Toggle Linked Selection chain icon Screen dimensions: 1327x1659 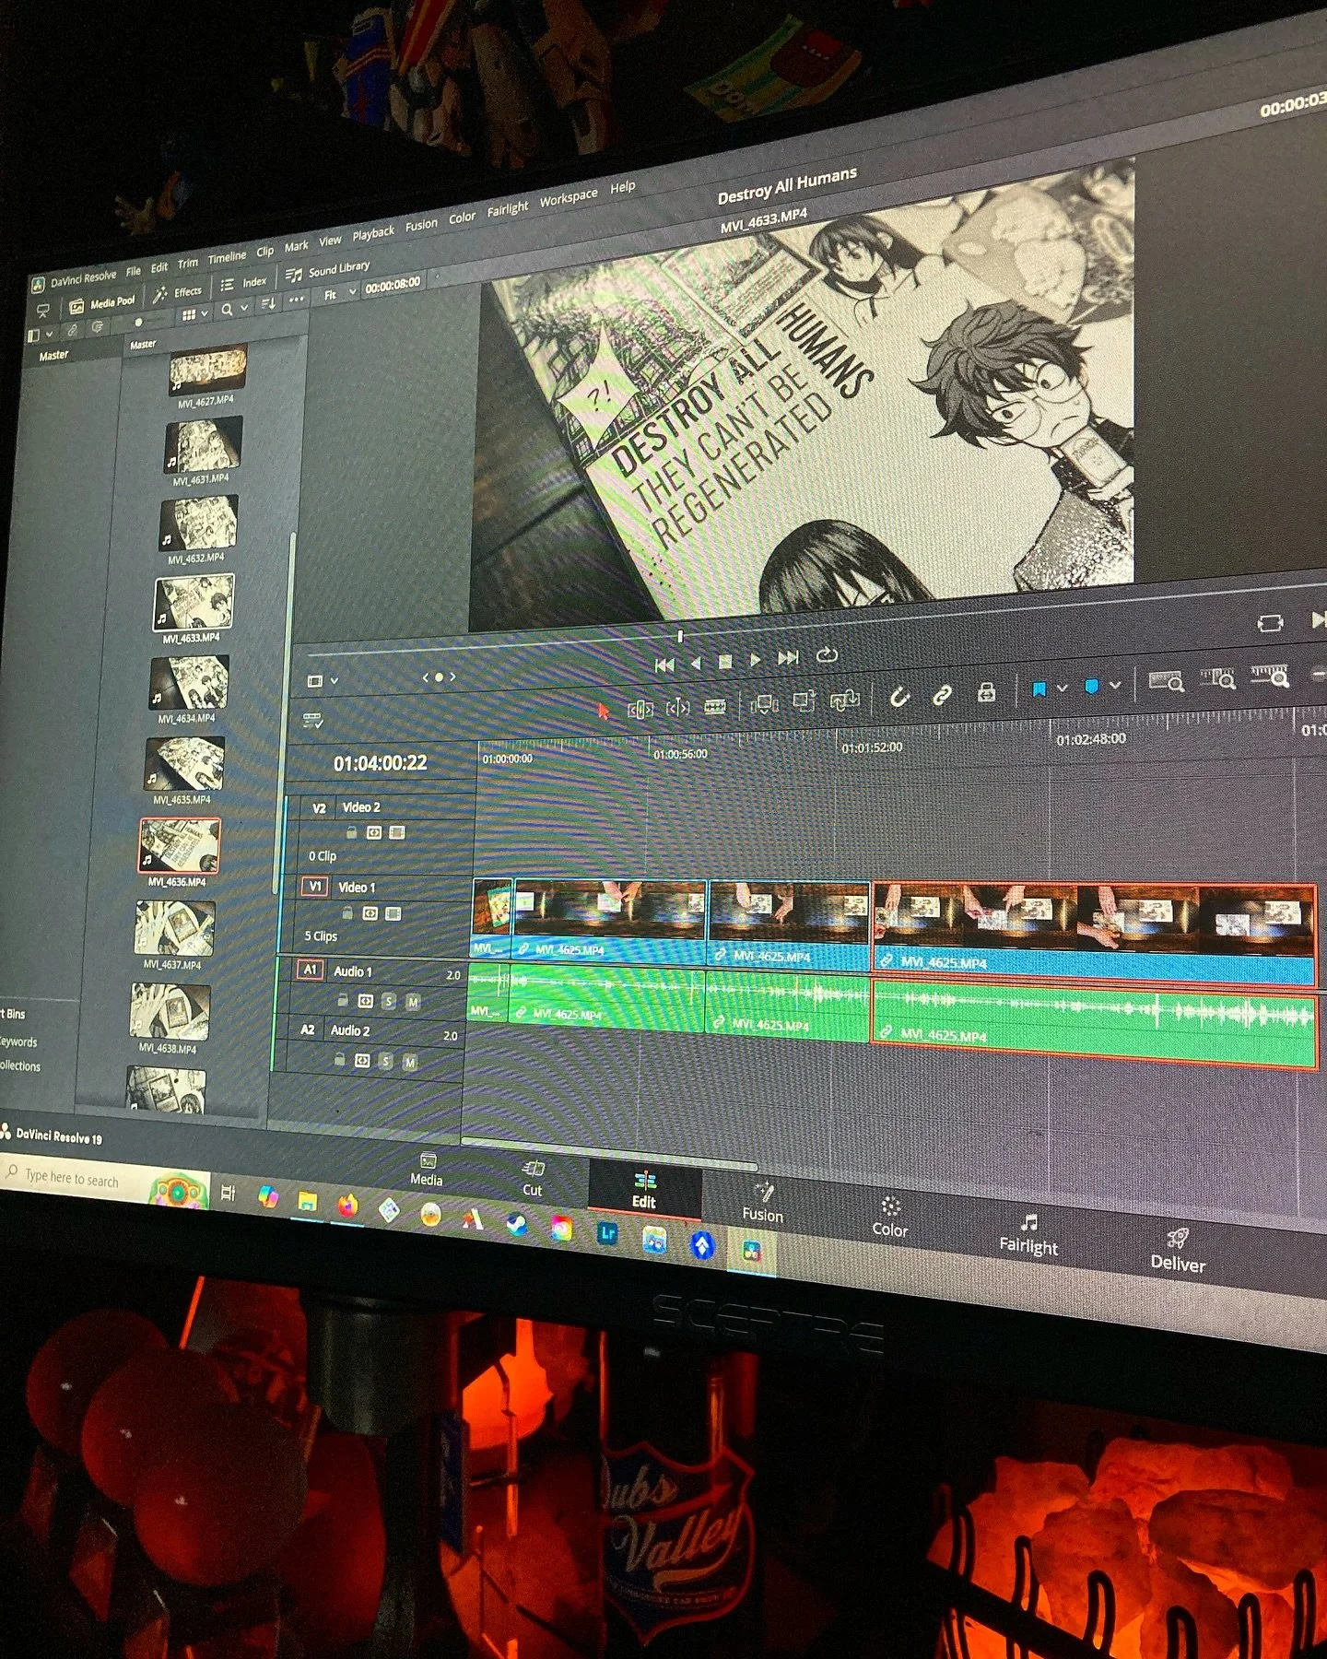[x=942, y=695]
